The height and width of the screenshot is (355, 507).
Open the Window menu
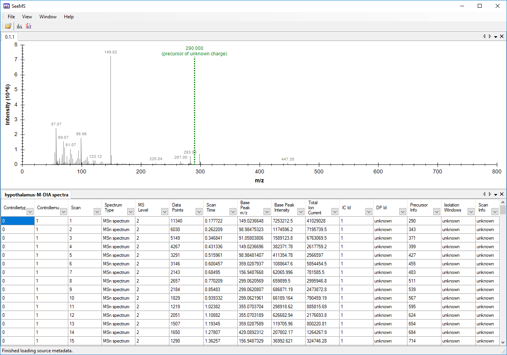click(48, 17)
